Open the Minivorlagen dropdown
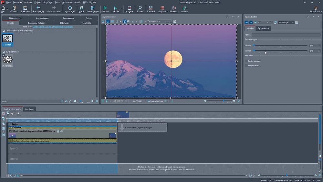This screenshot has height=182, width=323. pos(286,22)
